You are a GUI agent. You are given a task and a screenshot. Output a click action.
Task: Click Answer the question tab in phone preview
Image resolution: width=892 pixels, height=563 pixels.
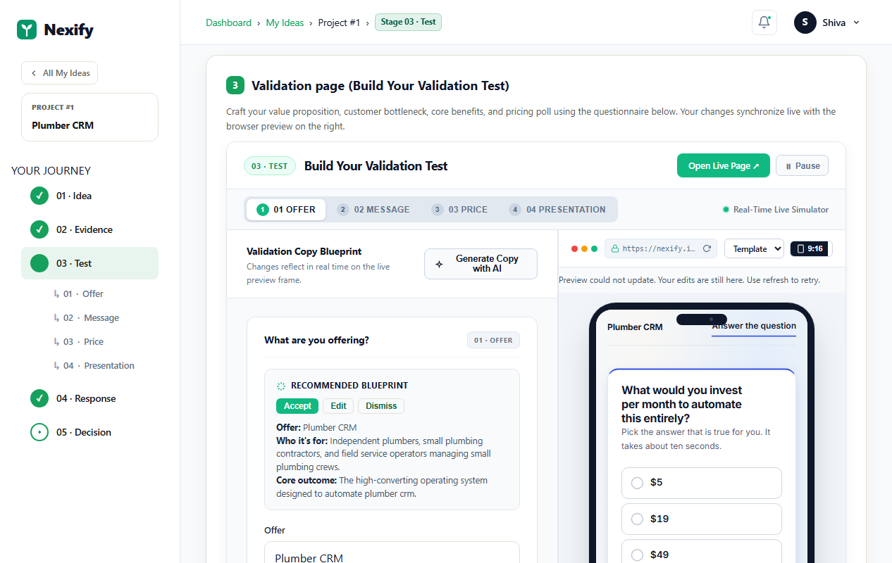tap(754, 326)
